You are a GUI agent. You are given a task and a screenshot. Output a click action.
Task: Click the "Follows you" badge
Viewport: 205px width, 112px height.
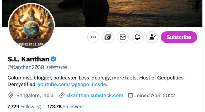tap(57, 67)
